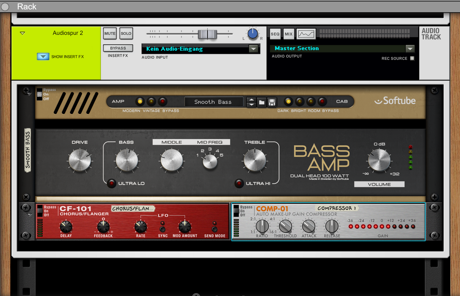Toggle ULTRA HI button
460x296 pixels.
(x=239, y=183)
